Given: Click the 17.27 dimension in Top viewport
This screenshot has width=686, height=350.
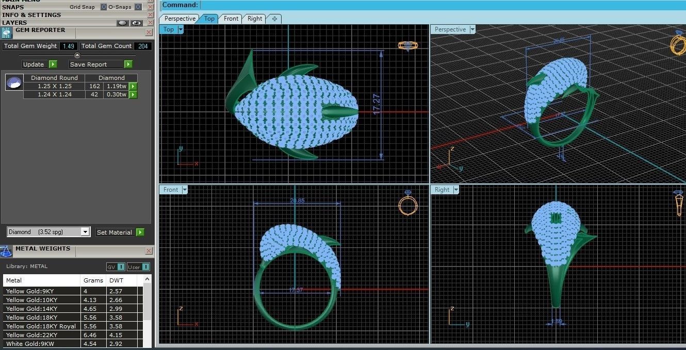Looking at the screenshot, I should (x=377, y=105).
